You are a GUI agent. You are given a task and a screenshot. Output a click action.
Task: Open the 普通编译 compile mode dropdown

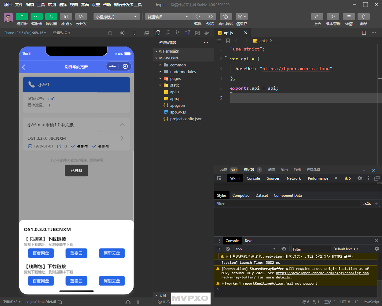click(168, 17)
